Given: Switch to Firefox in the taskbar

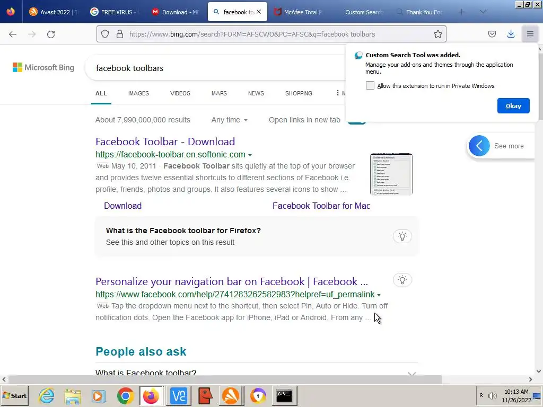Looking at the screenshot, I should click(x=151, y=395).
